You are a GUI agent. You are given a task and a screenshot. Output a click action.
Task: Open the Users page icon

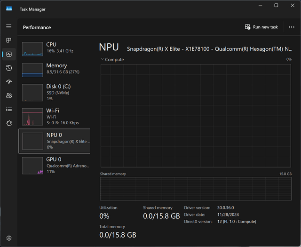click(9, 96)
